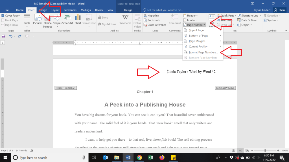The height and width of the screenshot is (162, 289).
Task: Add a Date & Time field
Action: [247, 20]
